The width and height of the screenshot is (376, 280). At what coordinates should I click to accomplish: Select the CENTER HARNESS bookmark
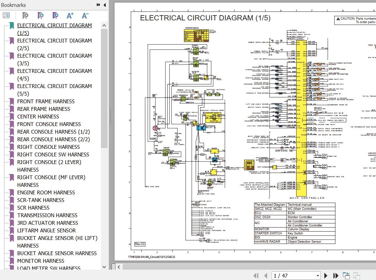[x=38, y=117]
